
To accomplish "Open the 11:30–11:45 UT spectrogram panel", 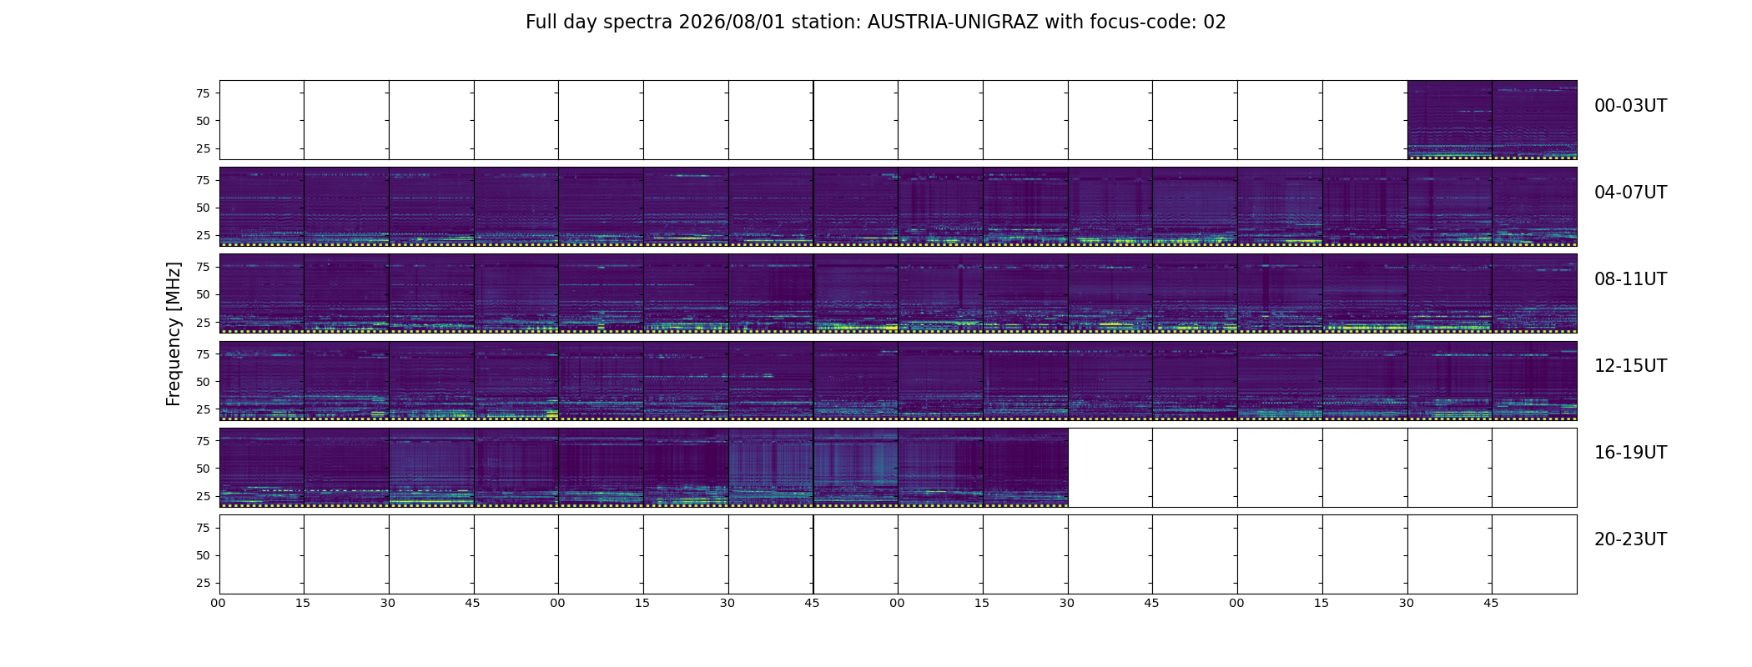I will pos(1450,293).
